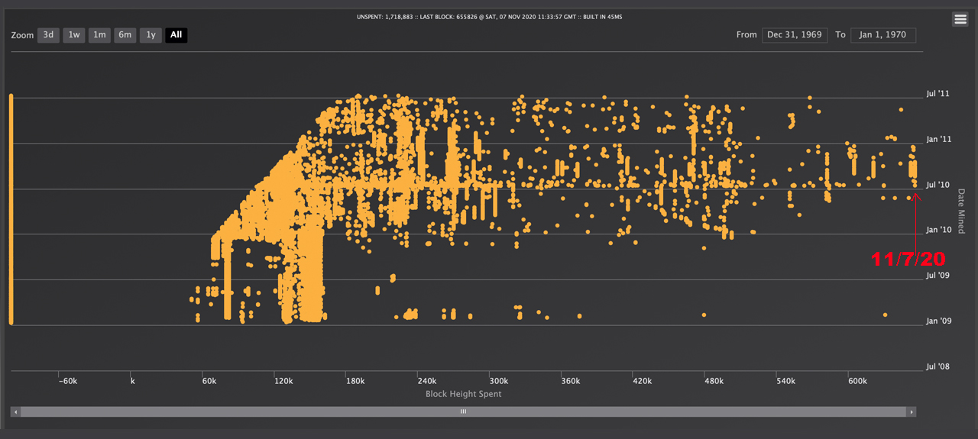Click the unspent status header text
The width and height of the screenshot is (978, 439).
[489, 17]
